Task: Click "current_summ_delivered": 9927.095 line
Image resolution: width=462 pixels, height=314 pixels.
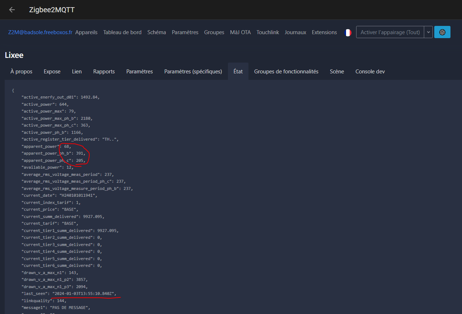Action: point(63,217)
